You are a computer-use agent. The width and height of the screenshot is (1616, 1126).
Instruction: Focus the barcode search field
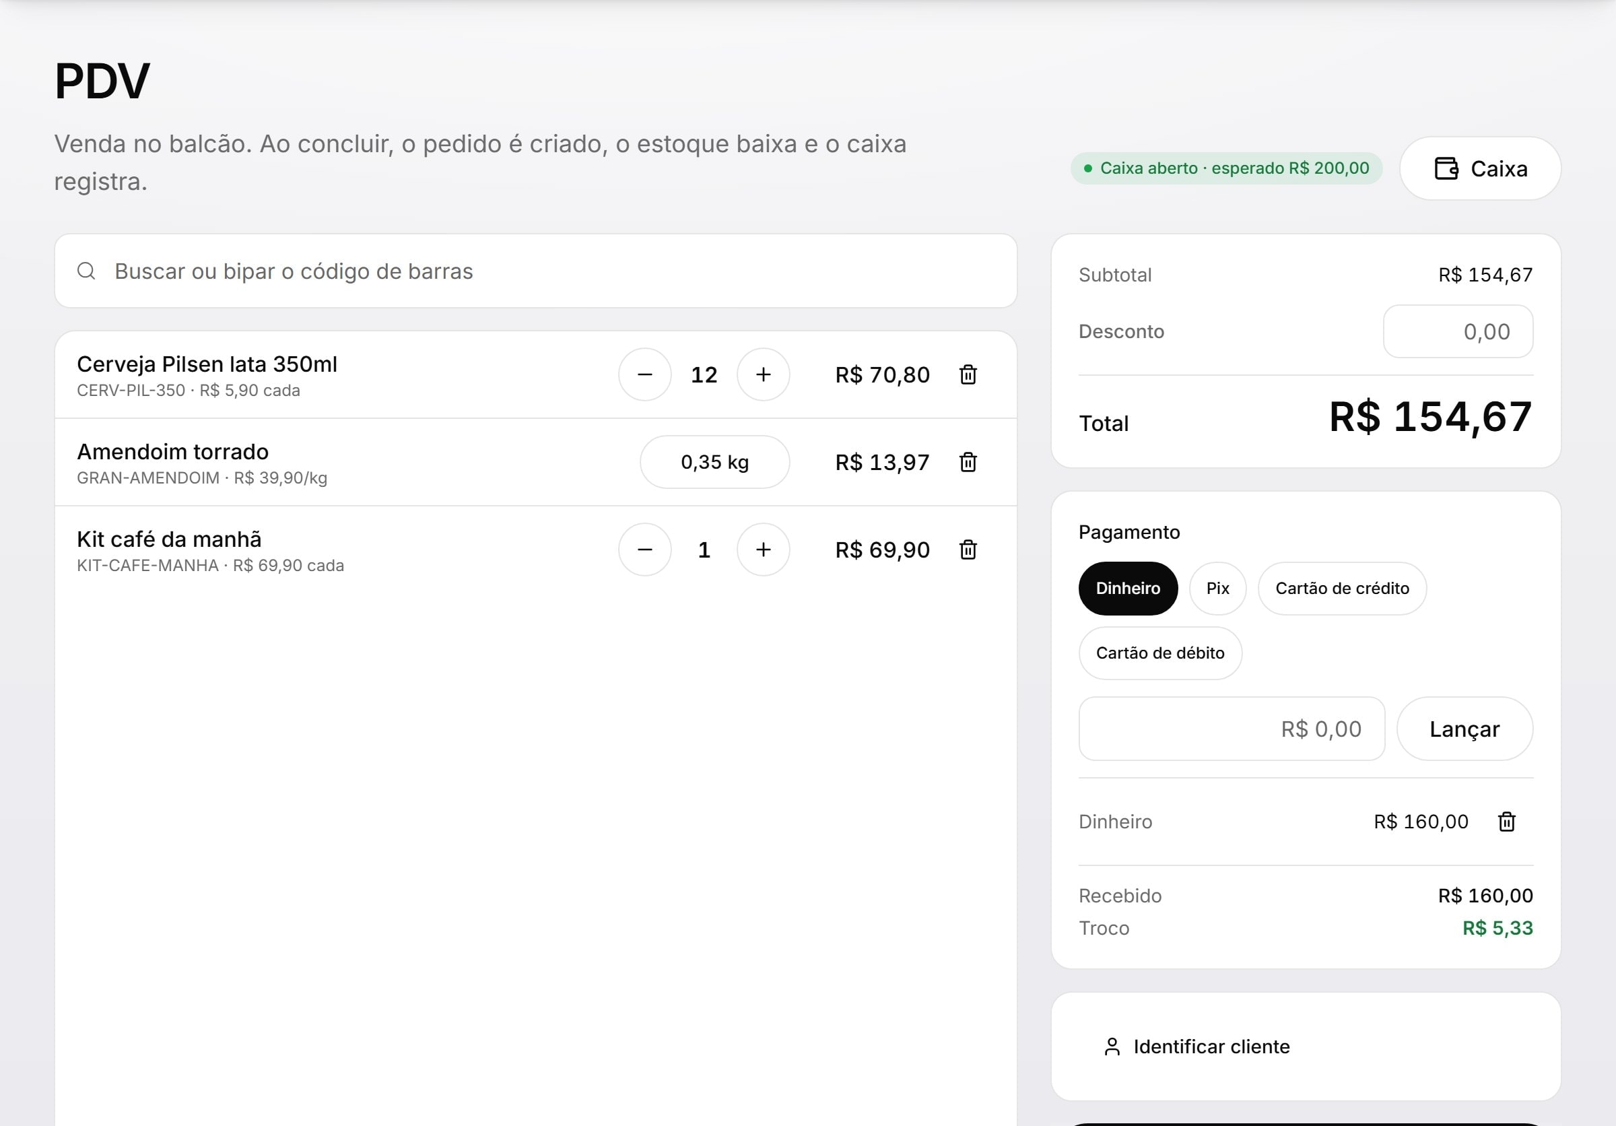click(535, 271)
